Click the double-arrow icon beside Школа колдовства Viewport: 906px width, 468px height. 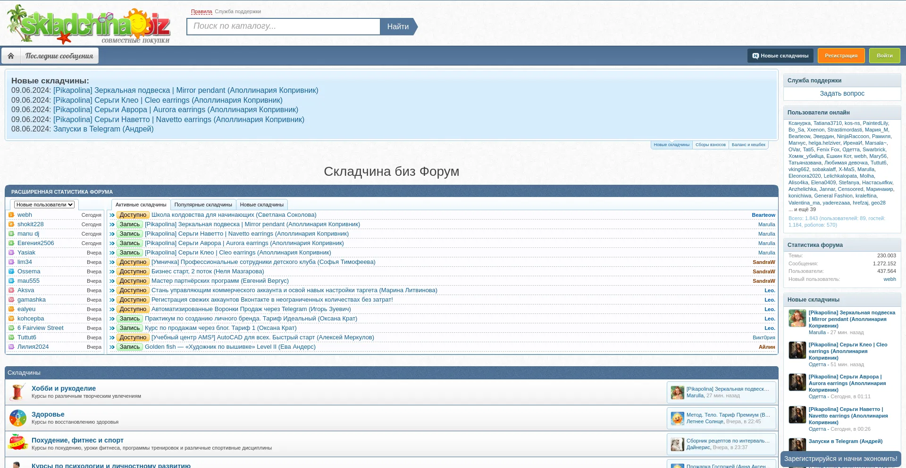click(x=111, y=215)
